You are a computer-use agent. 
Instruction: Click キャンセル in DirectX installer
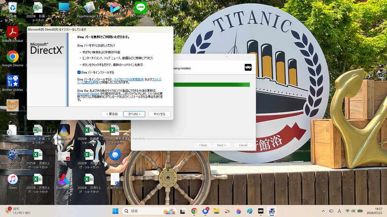tap(159, 114)
